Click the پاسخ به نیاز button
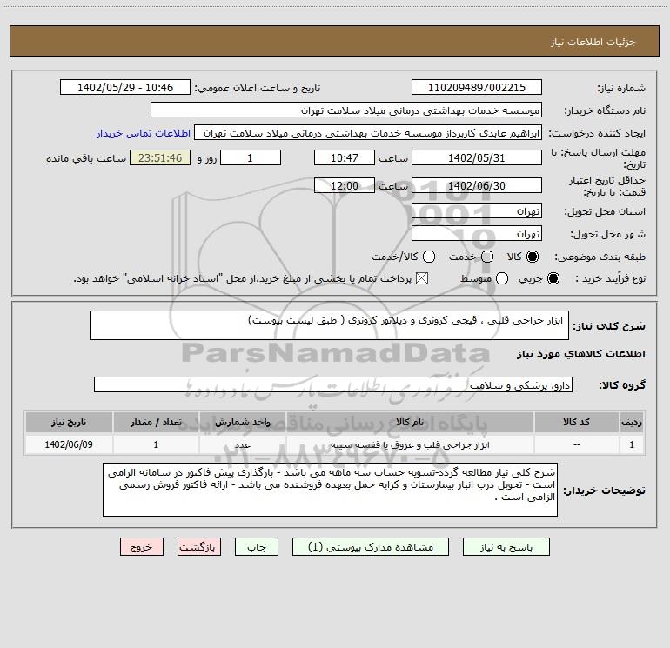The height and width of the screenshot is (648, 670). pyautogui.click(x=506, y=547)
